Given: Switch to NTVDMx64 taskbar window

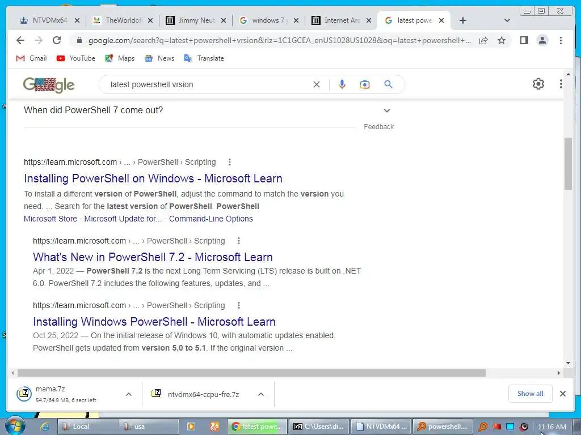Looking at the screenshot, I should coord(381,427).
